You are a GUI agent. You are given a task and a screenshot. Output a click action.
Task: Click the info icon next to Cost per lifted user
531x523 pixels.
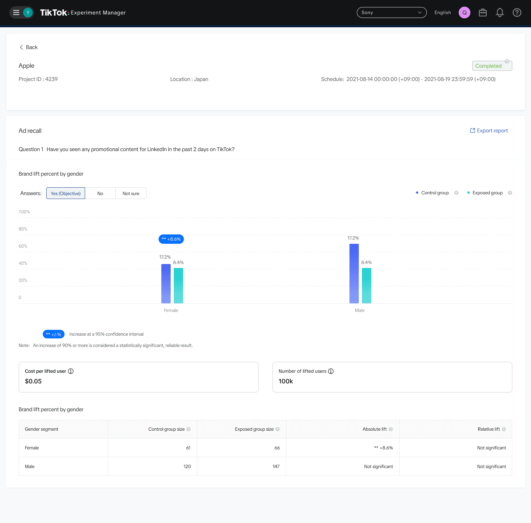tap(71, 371)
